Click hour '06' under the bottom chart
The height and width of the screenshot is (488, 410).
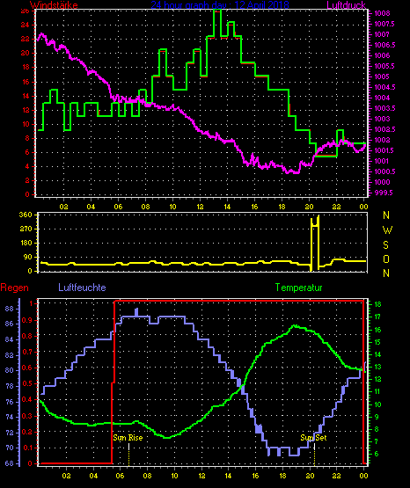click(121, 476)
